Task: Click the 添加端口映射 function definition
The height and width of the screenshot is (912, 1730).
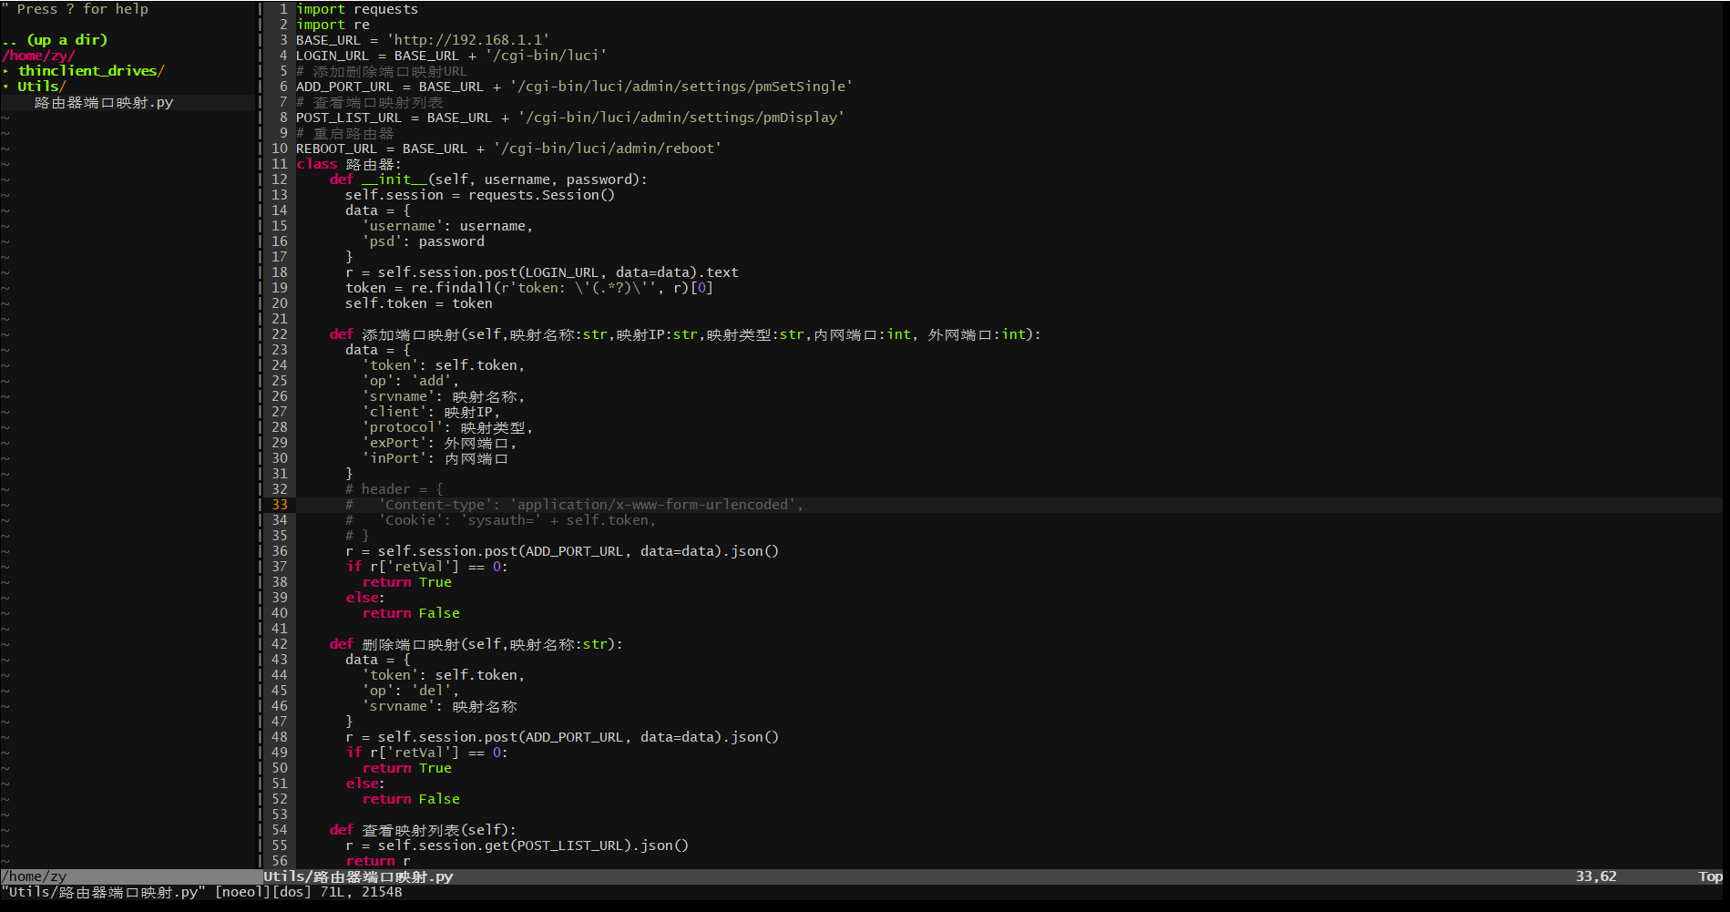Action: (410, 334)
